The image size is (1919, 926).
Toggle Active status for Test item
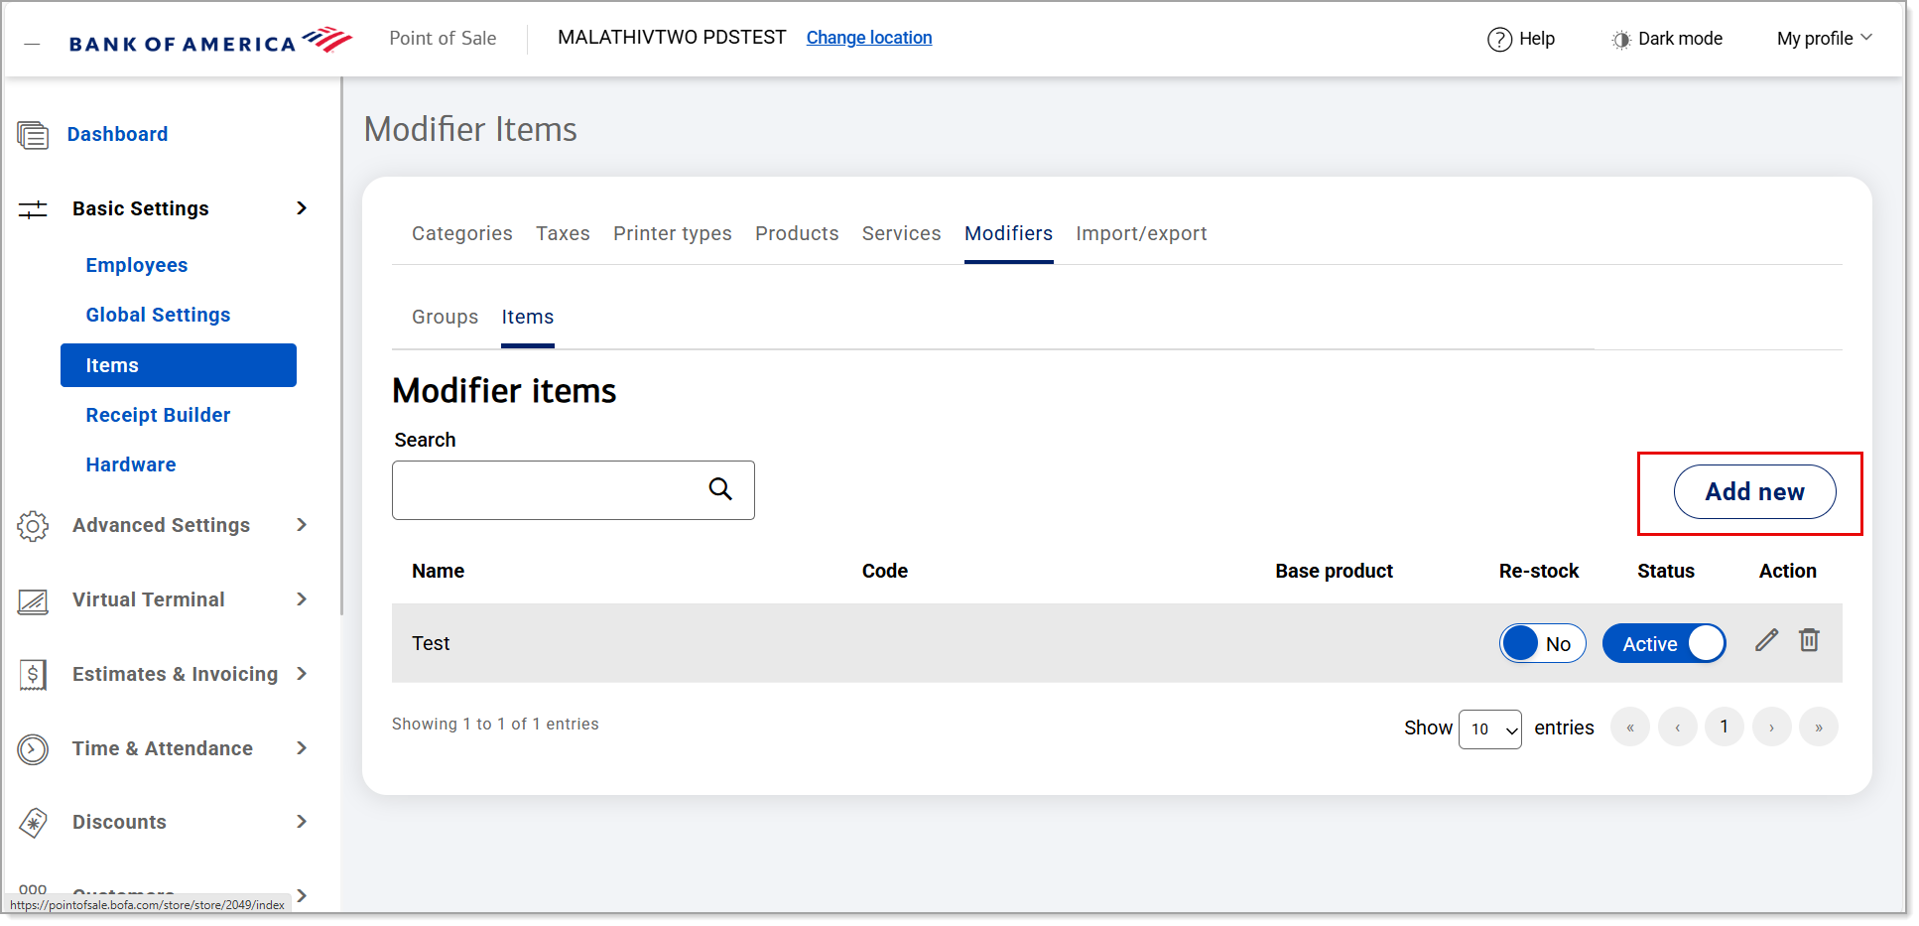coord(1664,643)
